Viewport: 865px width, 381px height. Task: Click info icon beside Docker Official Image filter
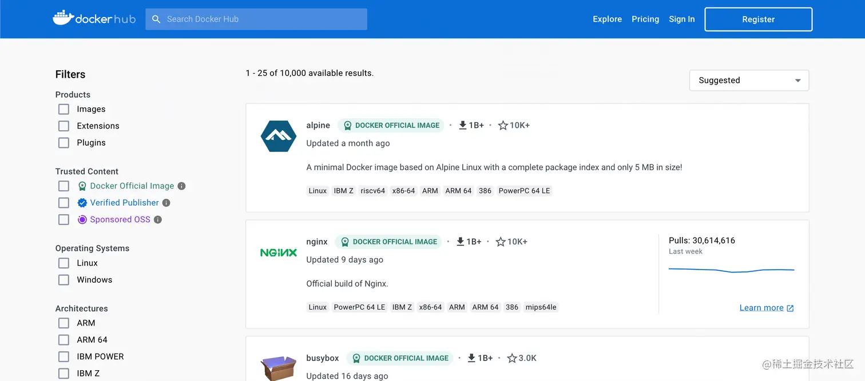[x=181, y=186]
